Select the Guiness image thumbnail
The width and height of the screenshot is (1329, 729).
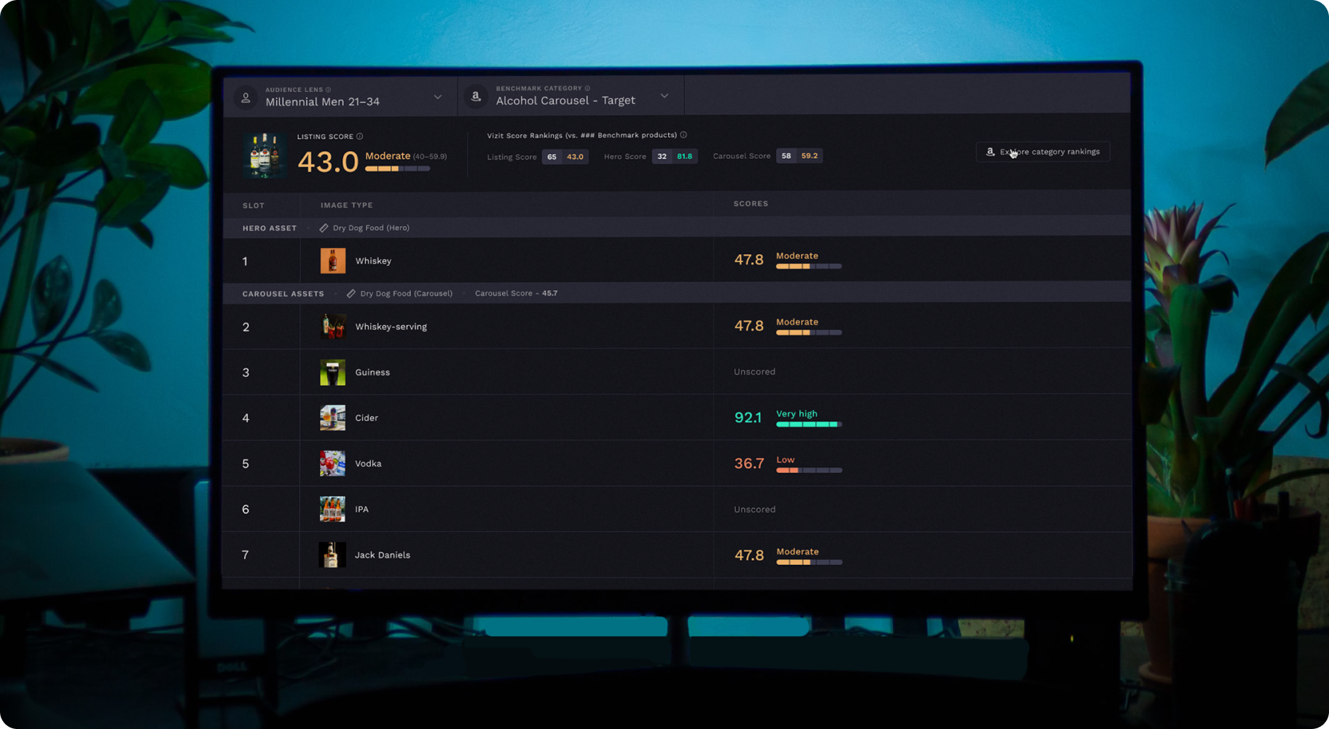click(333, 373)
